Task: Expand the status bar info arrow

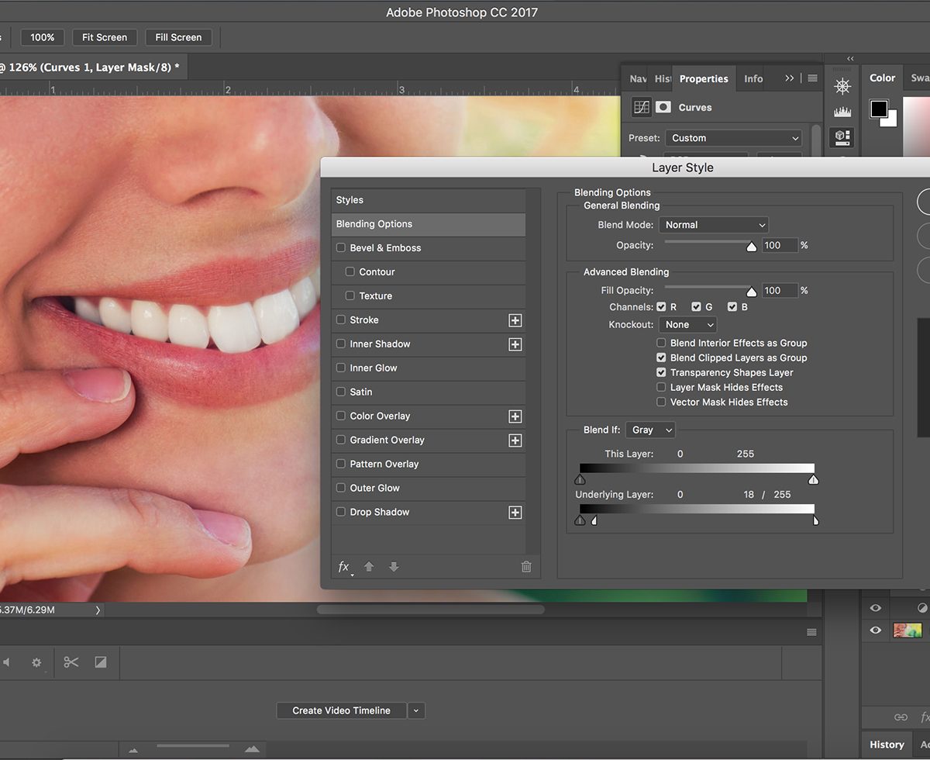Action: [x=98, y=610]
